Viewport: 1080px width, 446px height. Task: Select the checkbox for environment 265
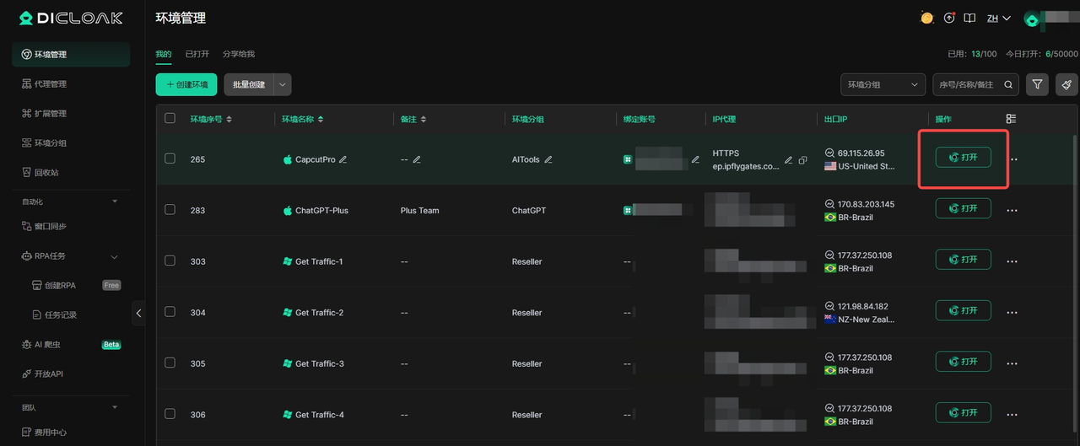[170, 159]
